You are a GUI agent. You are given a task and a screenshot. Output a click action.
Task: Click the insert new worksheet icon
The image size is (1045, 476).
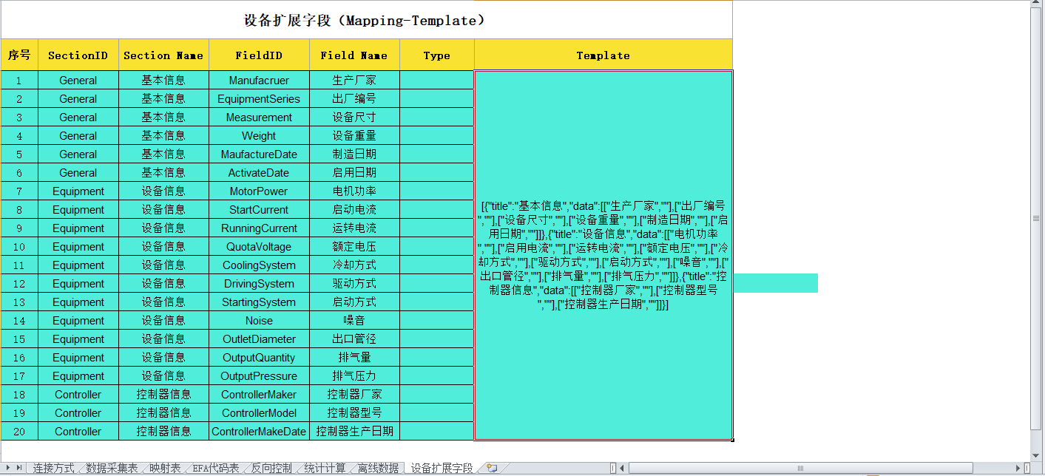492,468
